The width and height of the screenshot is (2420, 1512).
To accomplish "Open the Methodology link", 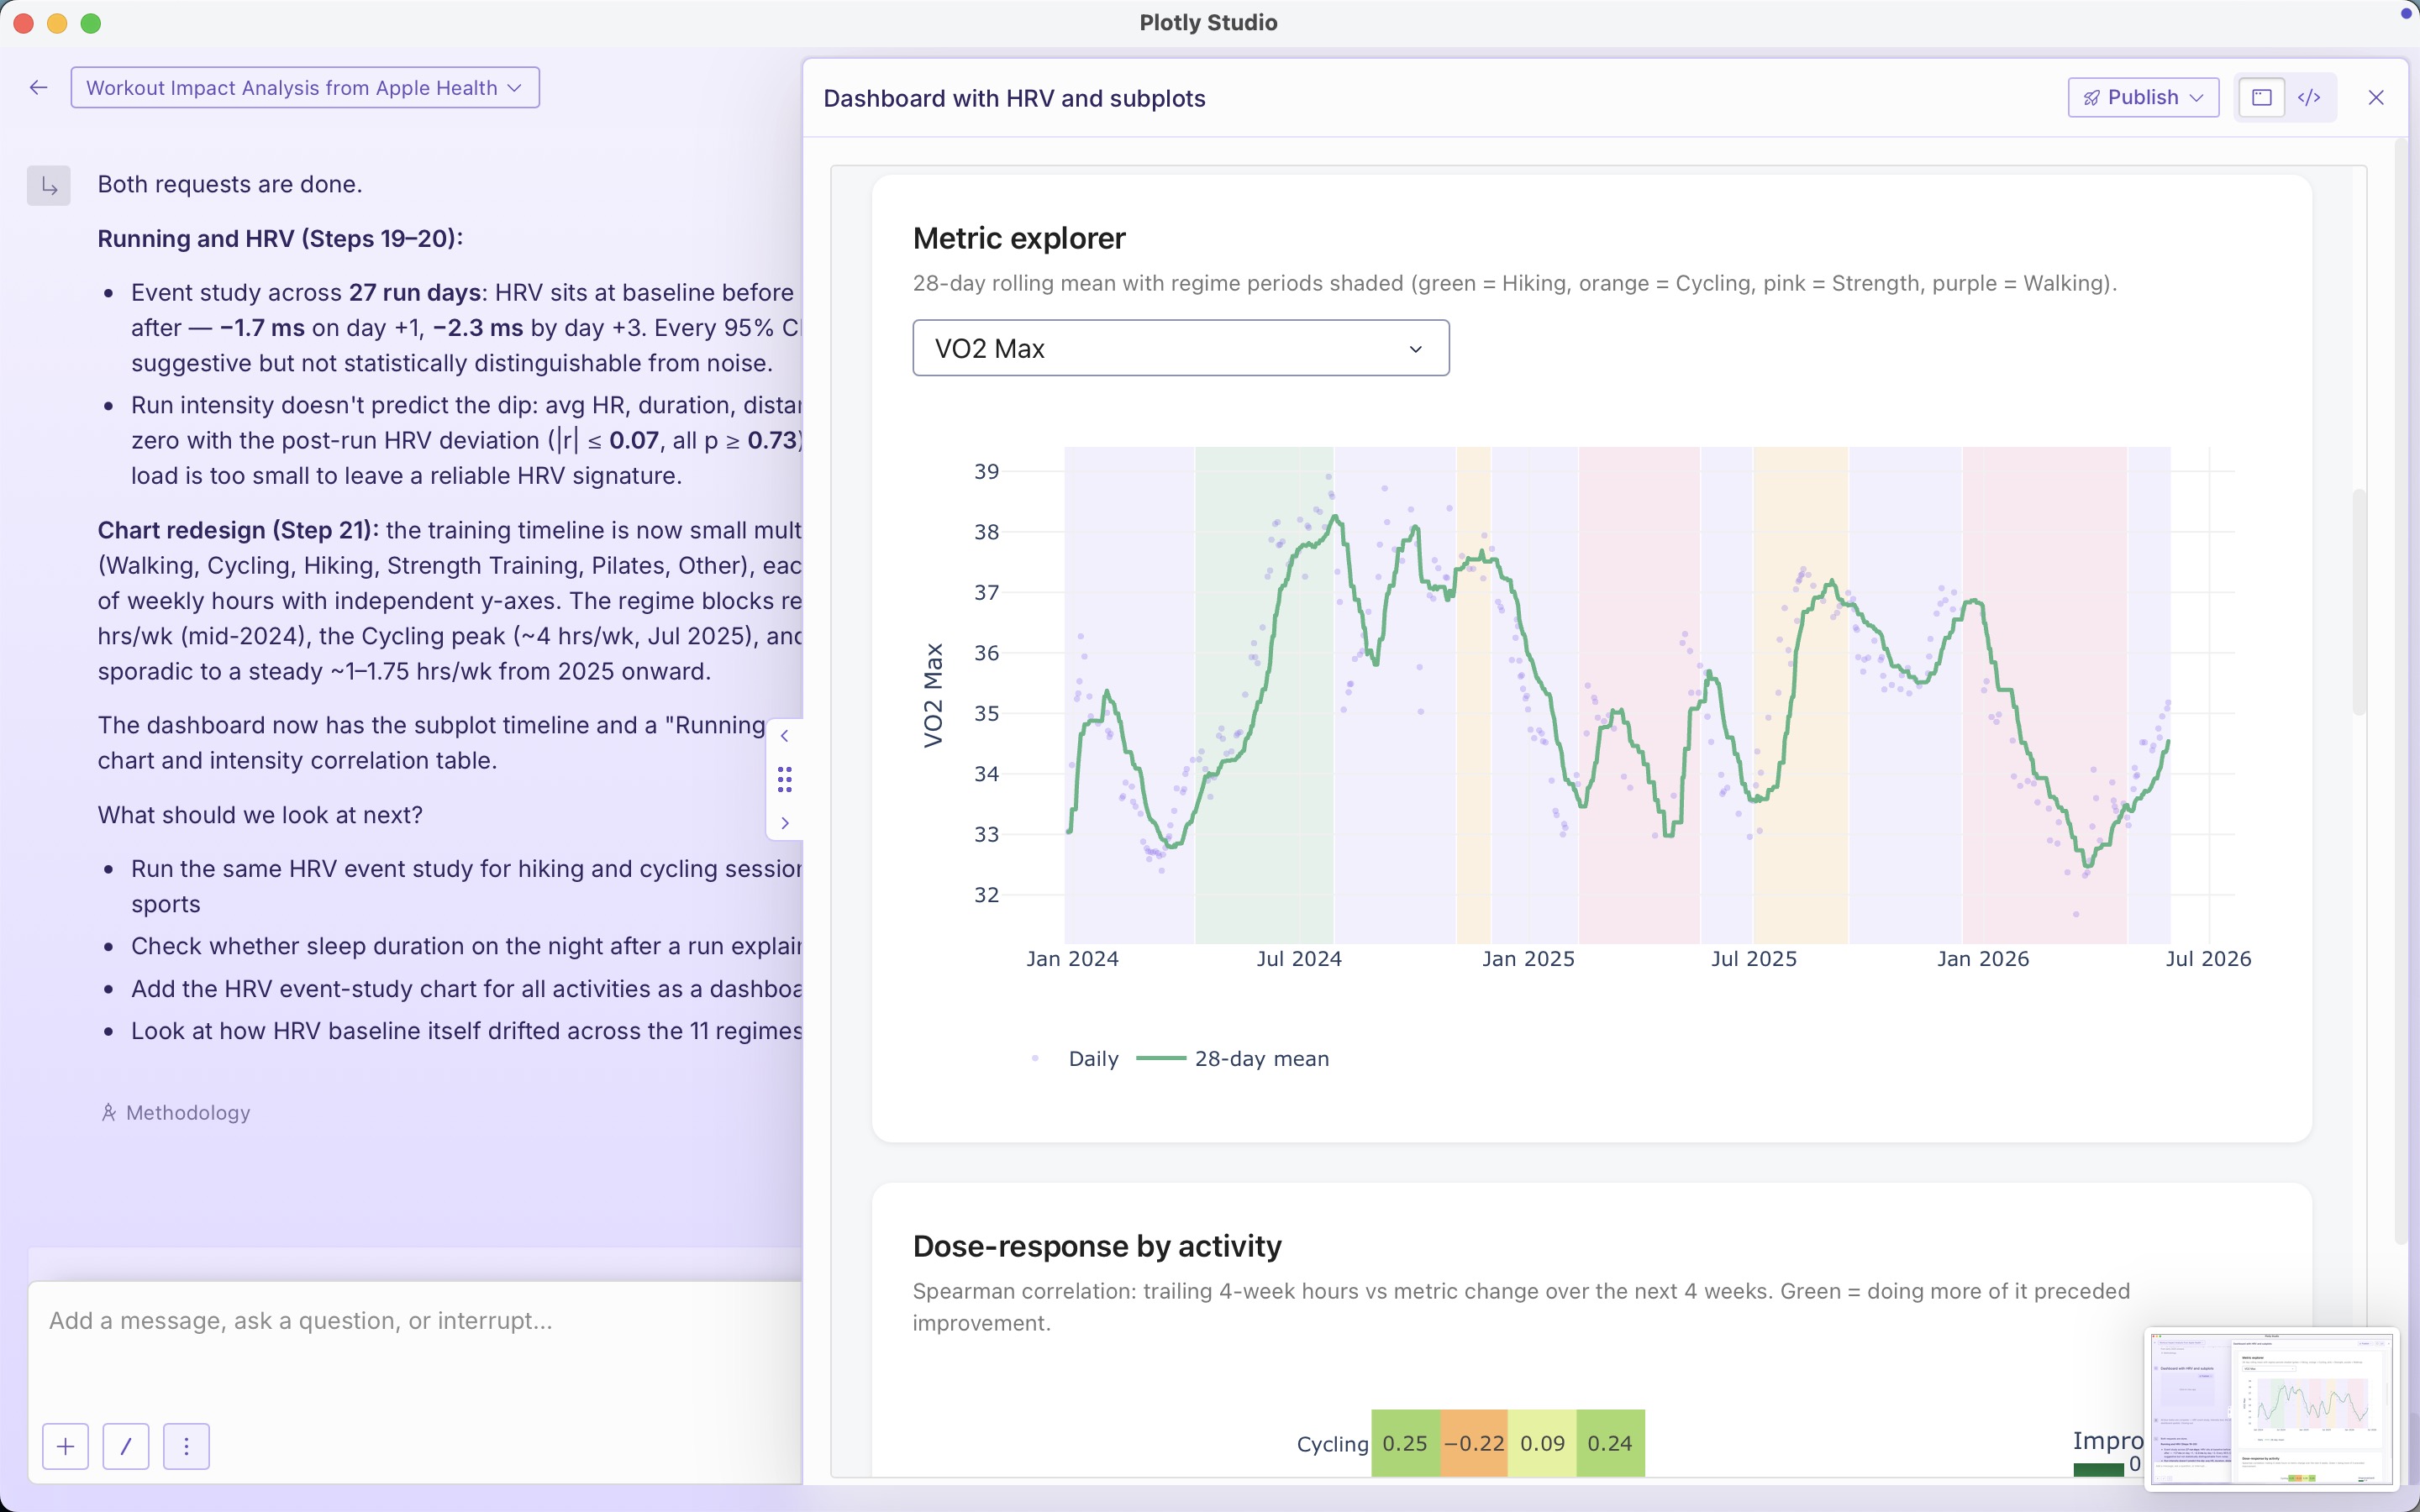I will (x=176, y=1113).
